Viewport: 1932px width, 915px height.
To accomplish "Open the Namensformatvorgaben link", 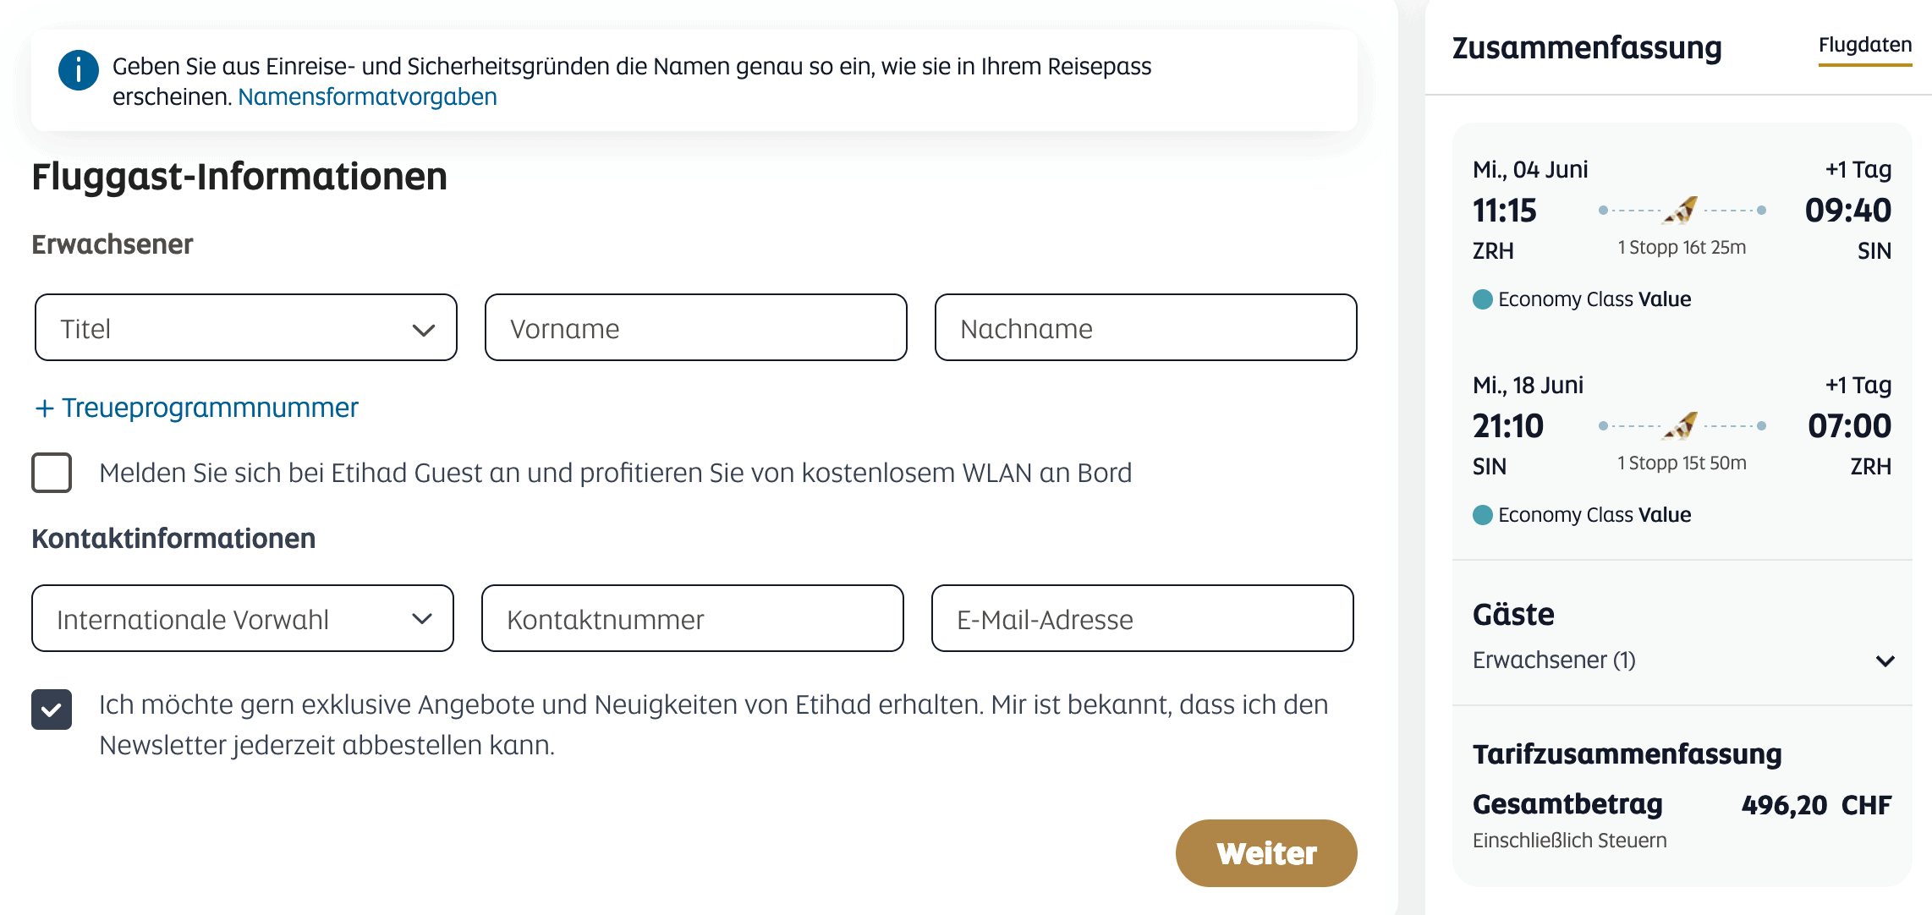I will click(367, 97).
